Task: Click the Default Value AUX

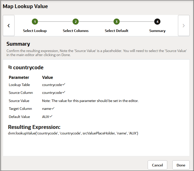Action: (x=46, y=117)
